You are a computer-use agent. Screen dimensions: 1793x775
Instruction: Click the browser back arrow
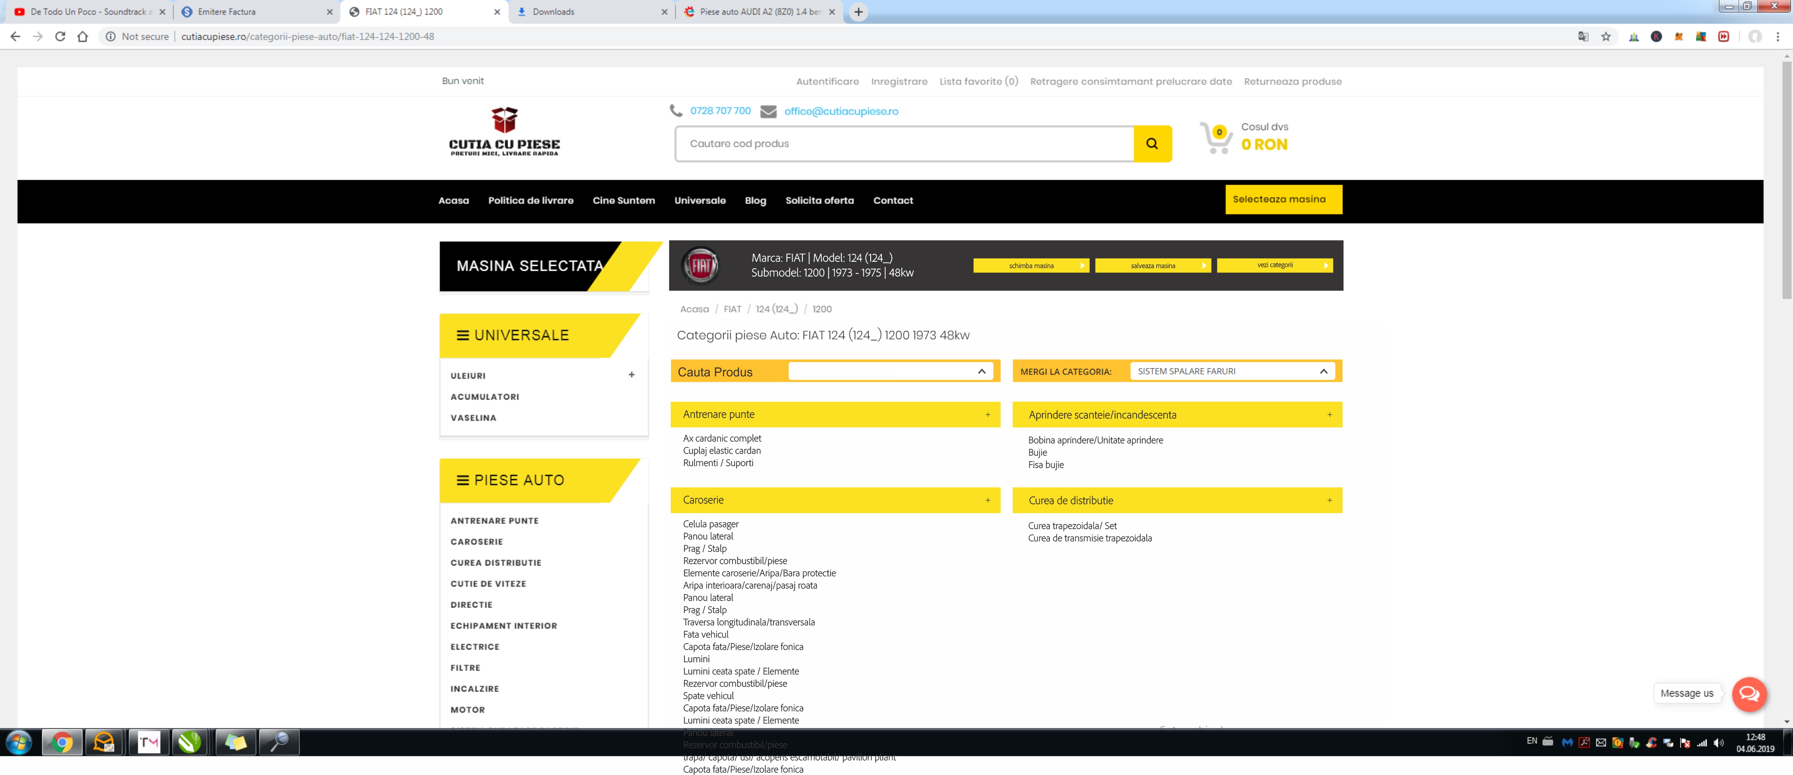coord(15,36)
